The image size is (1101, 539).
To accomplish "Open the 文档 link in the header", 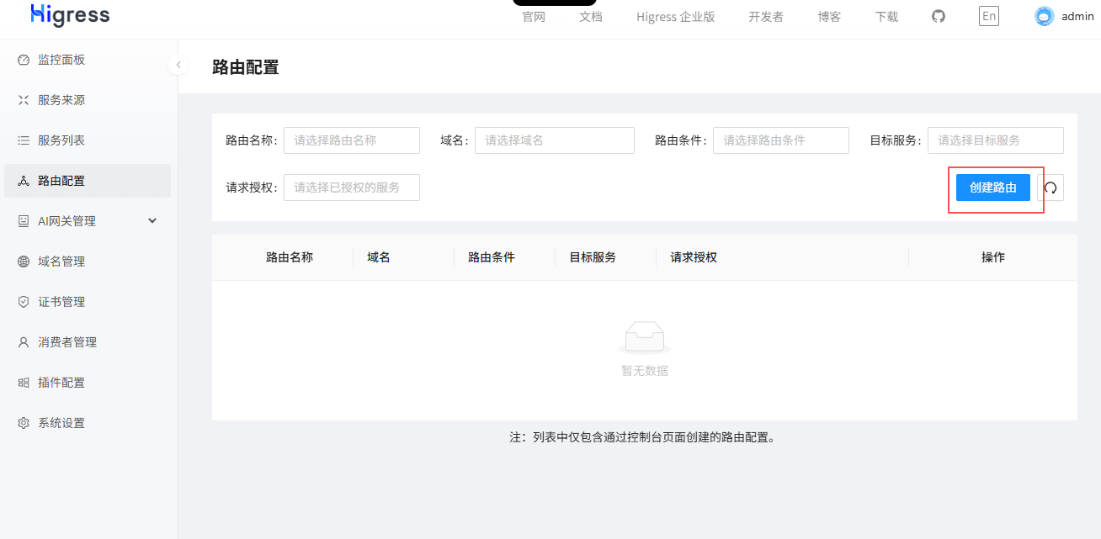I will coord(591,17).
